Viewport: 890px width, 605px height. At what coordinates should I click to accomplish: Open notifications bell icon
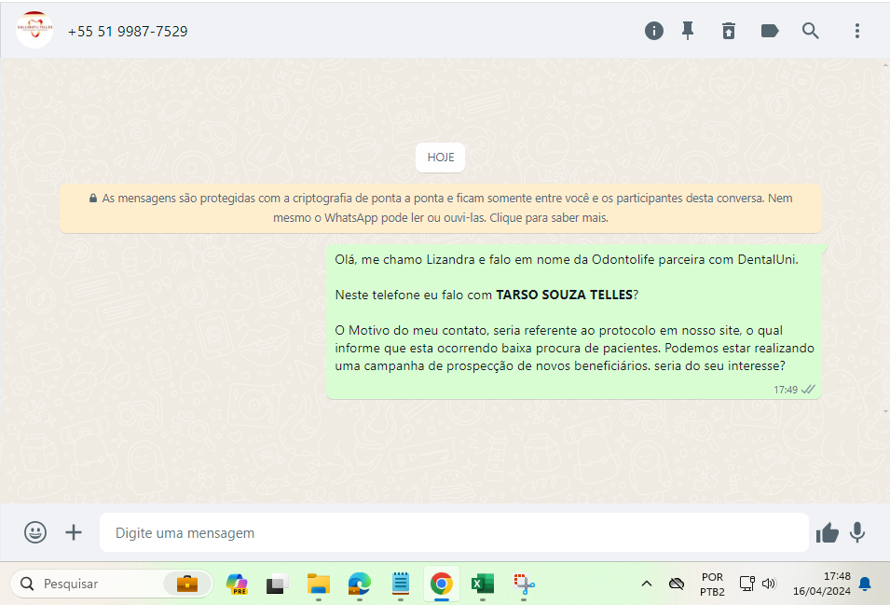coord(865,584)
